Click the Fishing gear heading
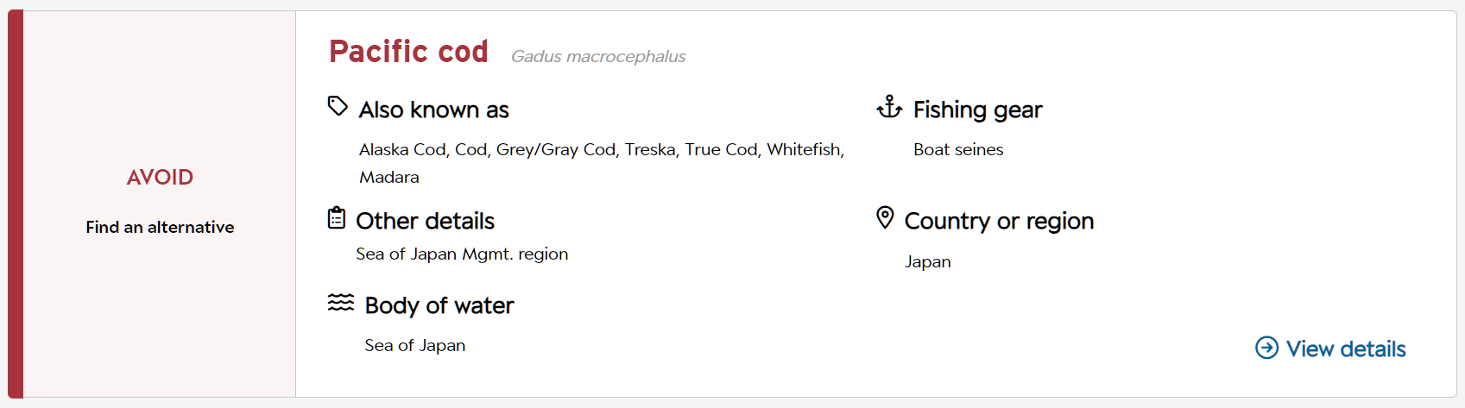The width and height of the screenshot is (1465, 408). coord(978,110)
